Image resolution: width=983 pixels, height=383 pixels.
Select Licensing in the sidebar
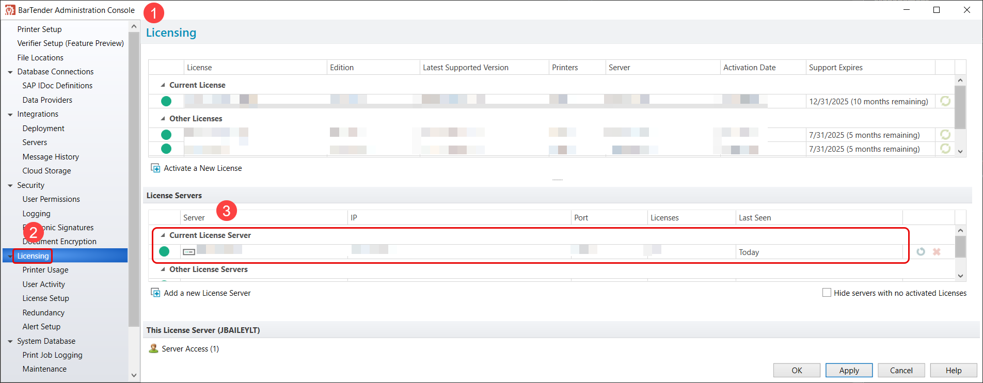click(33, 256)
